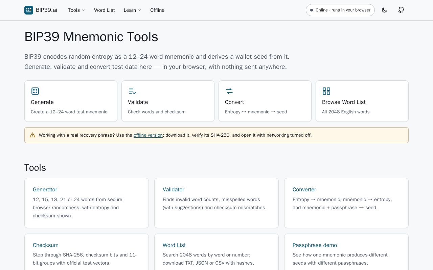Open the Converter tool link
Screen dimensions: 433x270
[304, 190]
